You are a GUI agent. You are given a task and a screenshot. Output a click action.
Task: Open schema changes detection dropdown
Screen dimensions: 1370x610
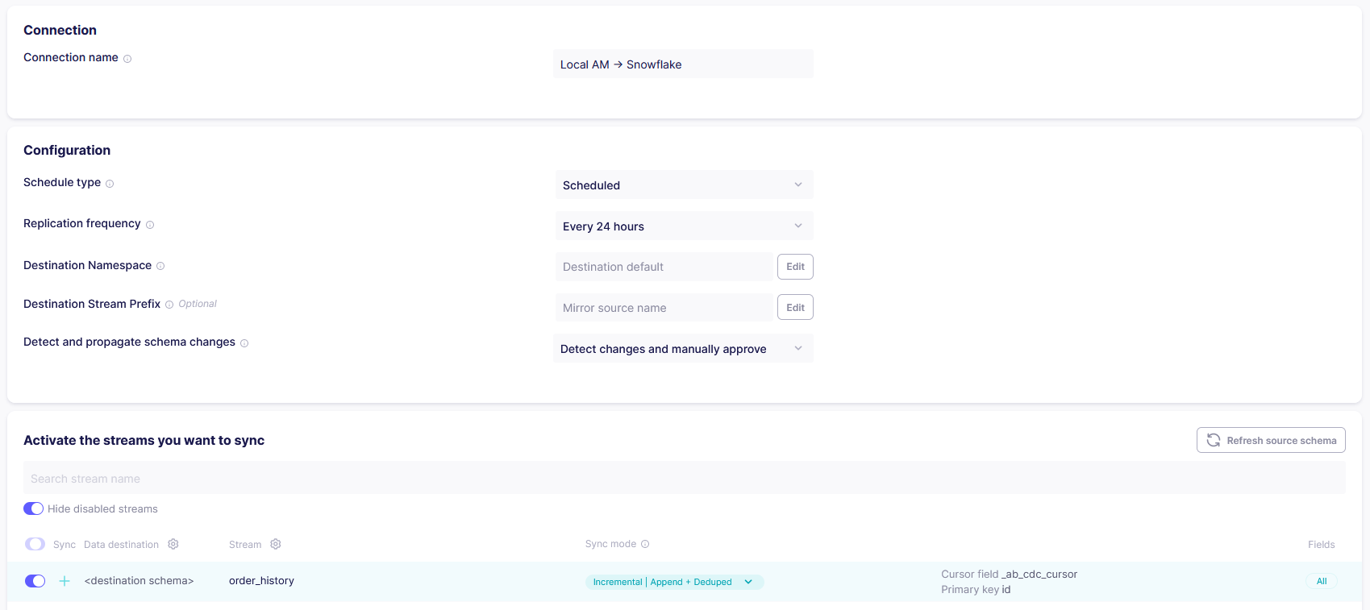[x=684, y=349]
